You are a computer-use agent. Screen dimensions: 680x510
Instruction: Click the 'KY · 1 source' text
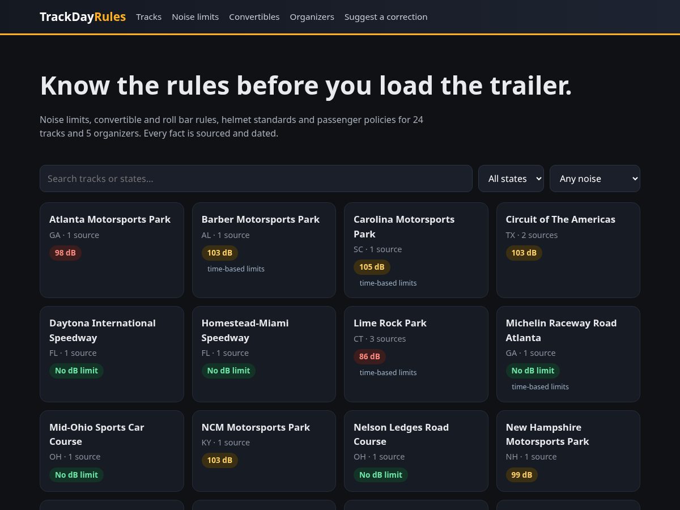tap(226, 443)
